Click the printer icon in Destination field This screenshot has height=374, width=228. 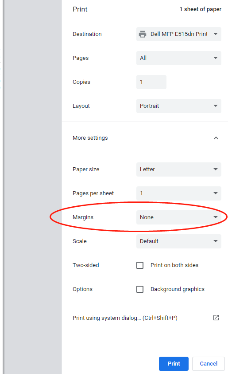click(143, 34)
